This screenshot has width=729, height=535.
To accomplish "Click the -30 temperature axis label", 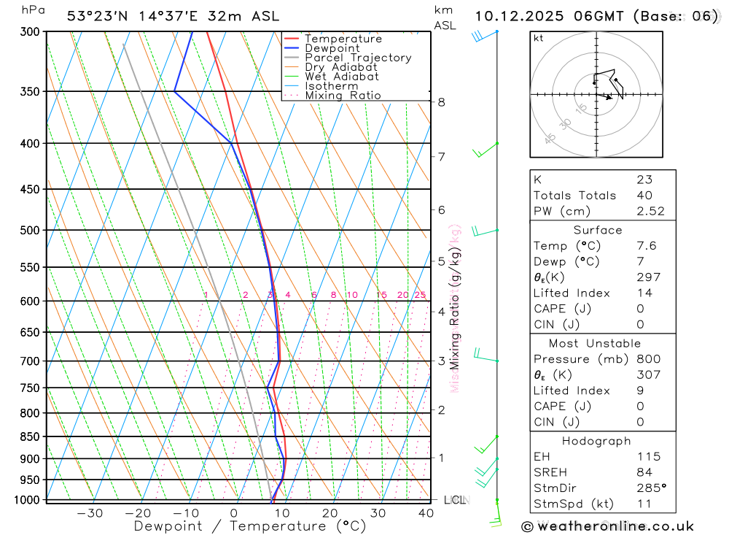I will [x=90, y=513].
